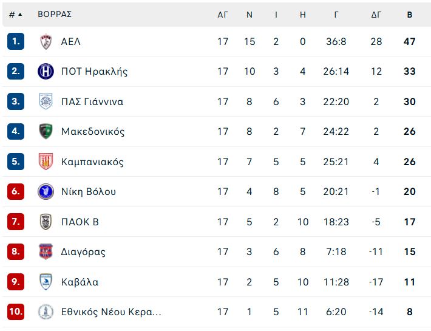
Task: Click the ΠΟΤ Ηρακλής blue H logo
Action: [x=46, y=71]
